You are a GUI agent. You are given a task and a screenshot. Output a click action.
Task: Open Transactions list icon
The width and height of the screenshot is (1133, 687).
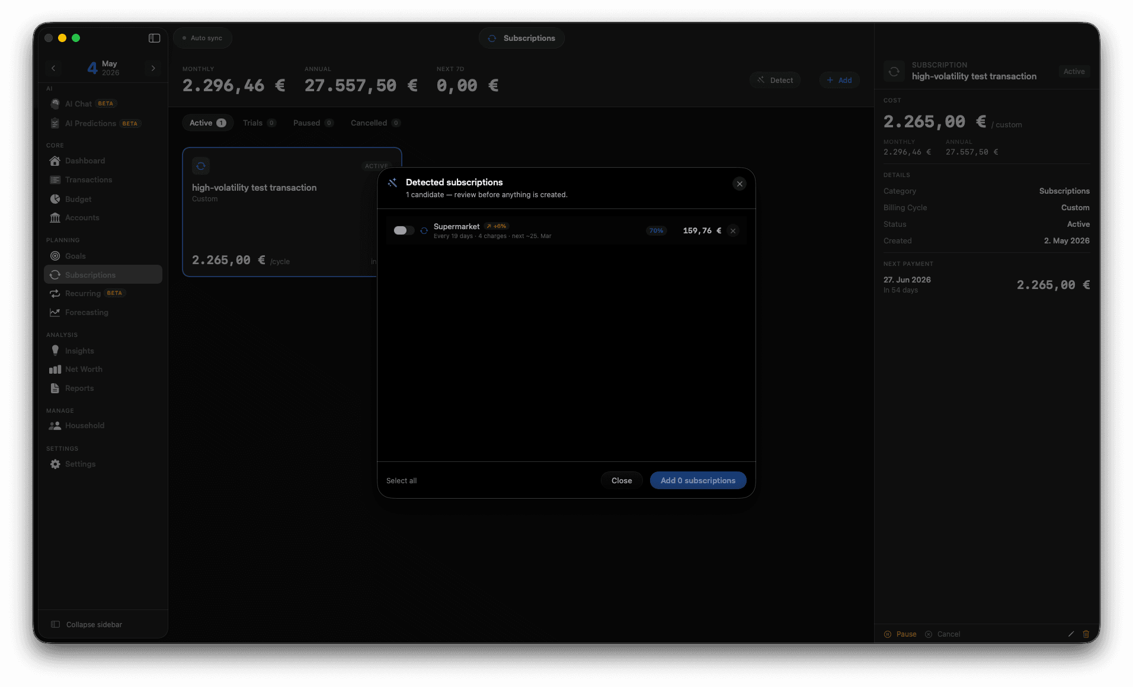pyautogui.click(x=55, y=180)
